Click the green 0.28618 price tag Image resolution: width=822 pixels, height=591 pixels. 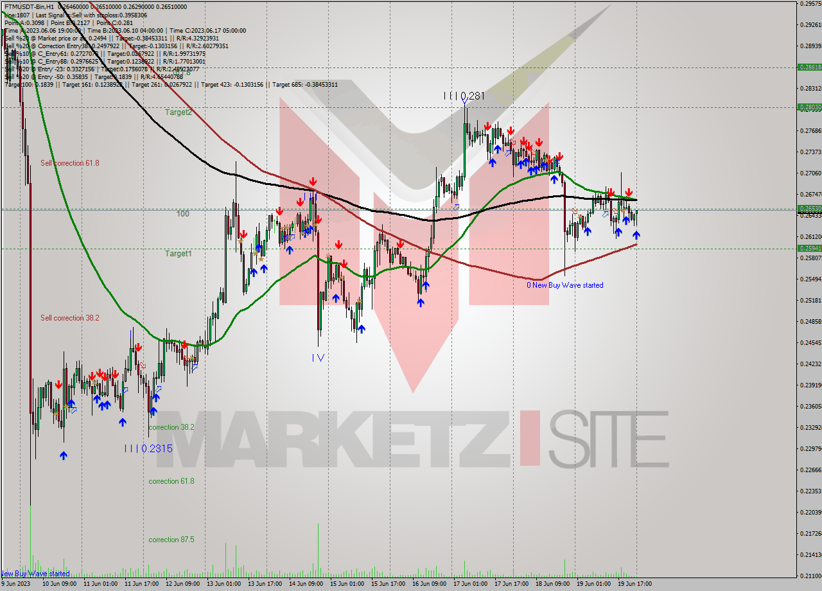[x=809, y=67]
